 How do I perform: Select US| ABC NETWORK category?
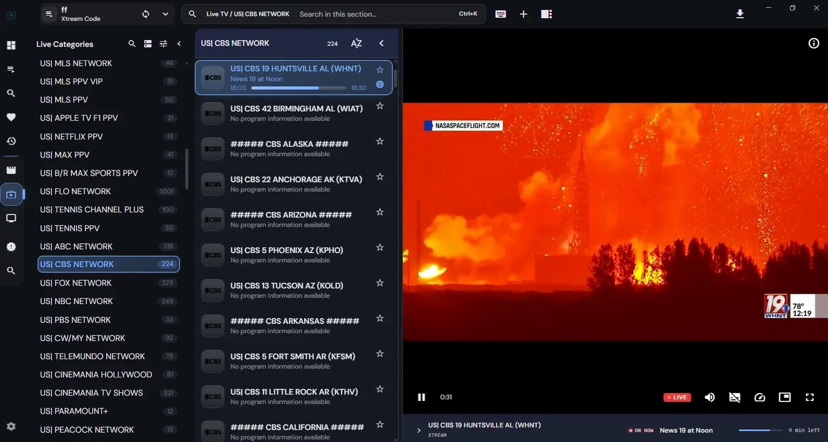coord(109,246)
